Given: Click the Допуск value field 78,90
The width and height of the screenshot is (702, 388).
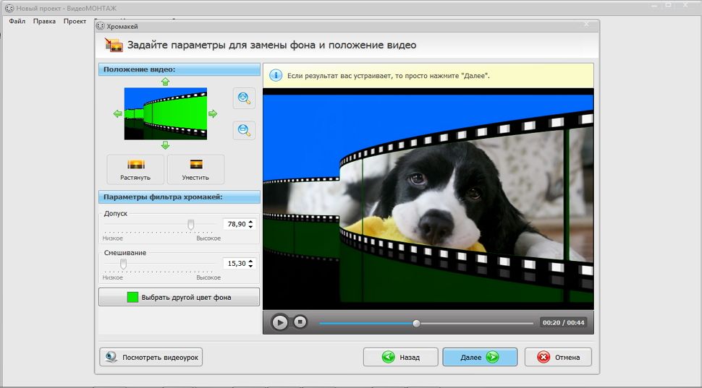Looking at the screenshot, I should point(235,224).
